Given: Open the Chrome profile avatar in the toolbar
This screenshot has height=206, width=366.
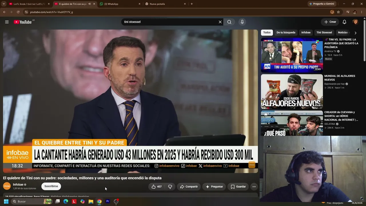Looking at the screenshot, I should point(355,12).
